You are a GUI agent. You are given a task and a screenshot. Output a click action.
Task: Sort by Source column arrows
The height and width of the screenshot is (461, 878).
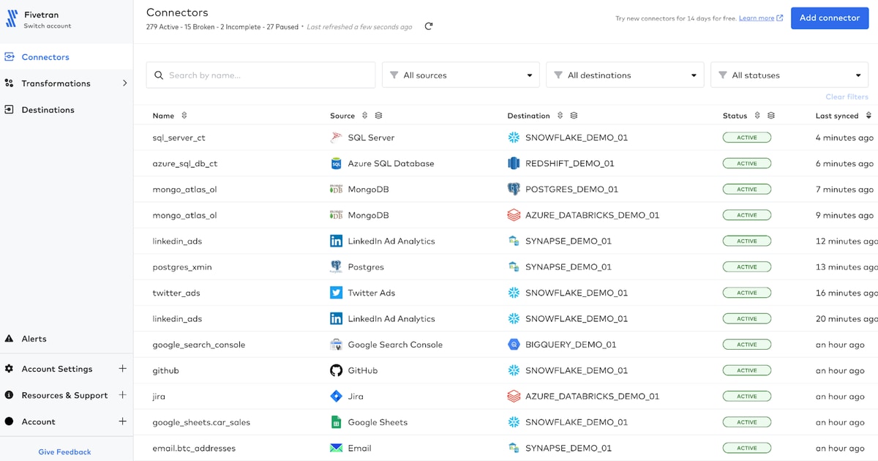[364, 116]
